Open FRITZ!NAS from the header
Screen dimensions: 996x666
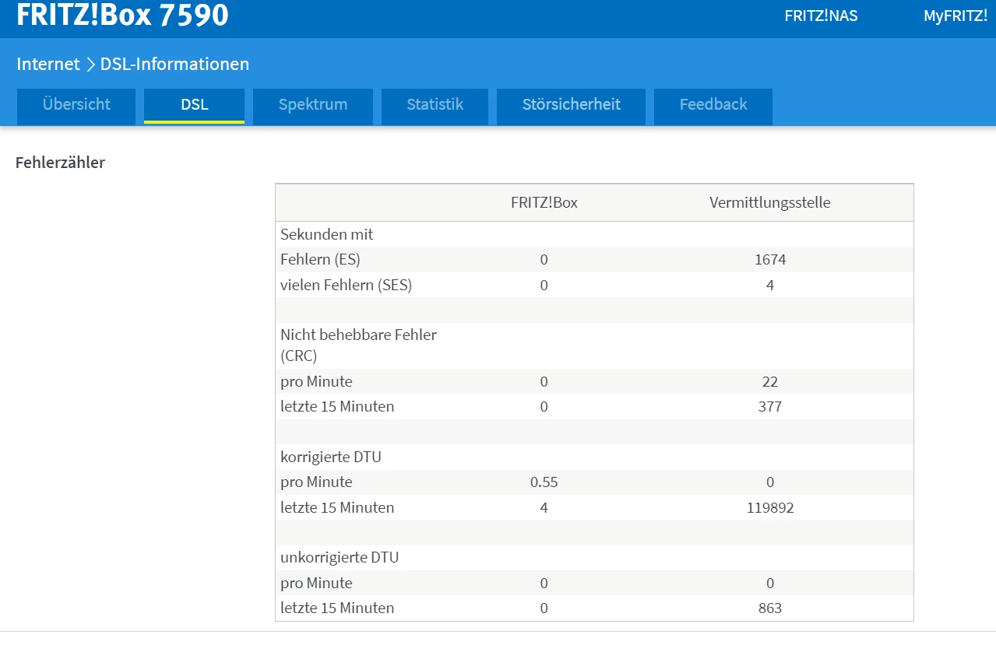[821, 16]
